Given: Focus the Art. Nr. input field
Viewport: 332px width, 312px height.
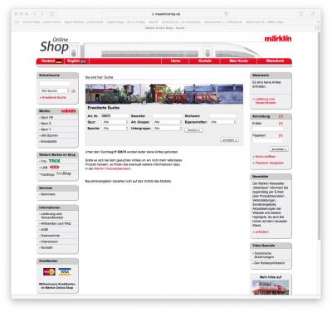Looking at the screenshot, I should coord(115,115).
